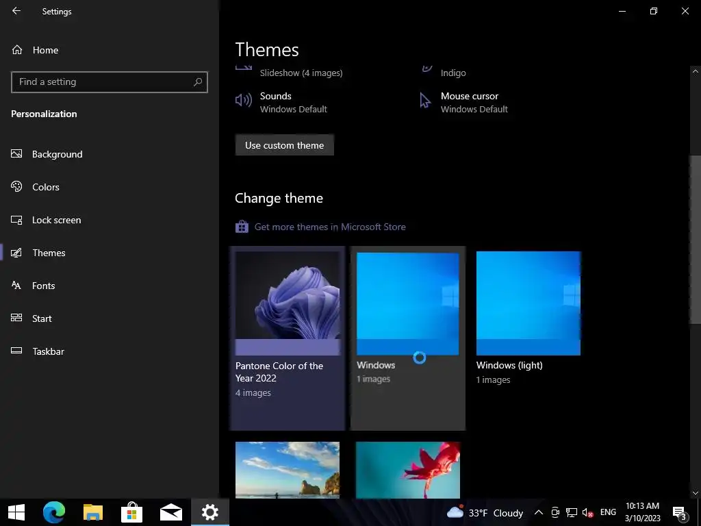Open the Background settings page
Image resolution: width=701 pixels, height=526 pixels.
point(58,154)
